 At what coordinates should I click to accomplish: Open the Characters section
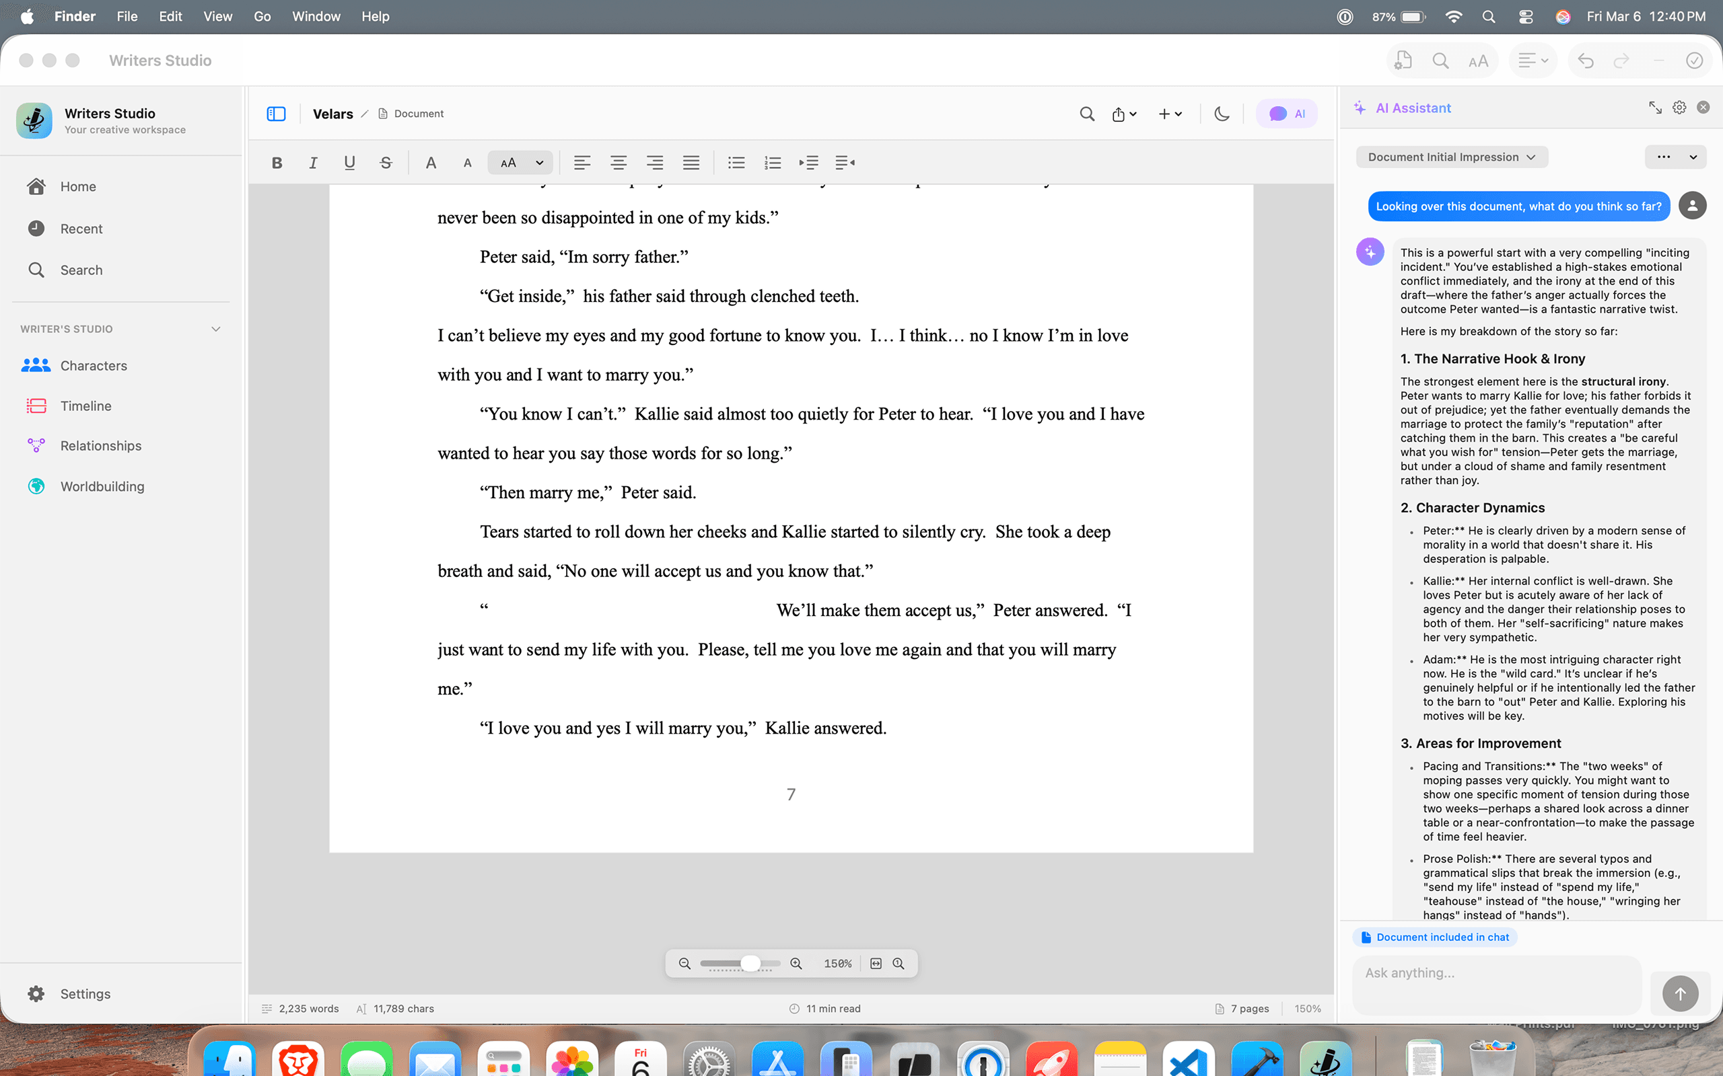(x=94, y=366)
